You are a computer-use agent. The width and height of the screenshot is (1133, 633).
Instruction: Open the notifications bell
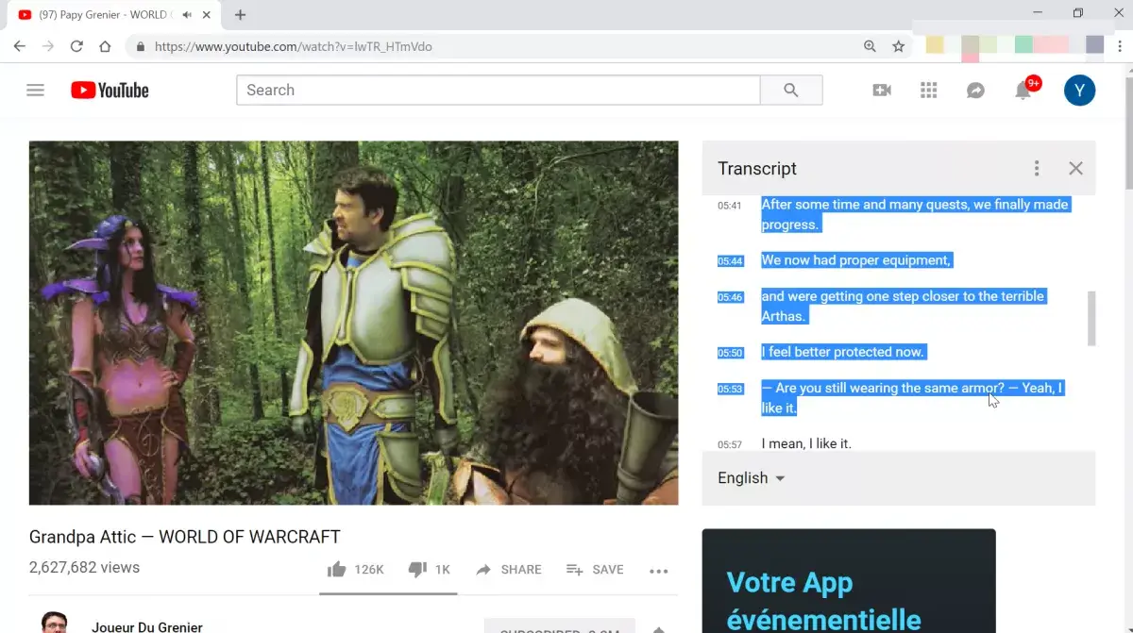click(x=1023, y=90)
